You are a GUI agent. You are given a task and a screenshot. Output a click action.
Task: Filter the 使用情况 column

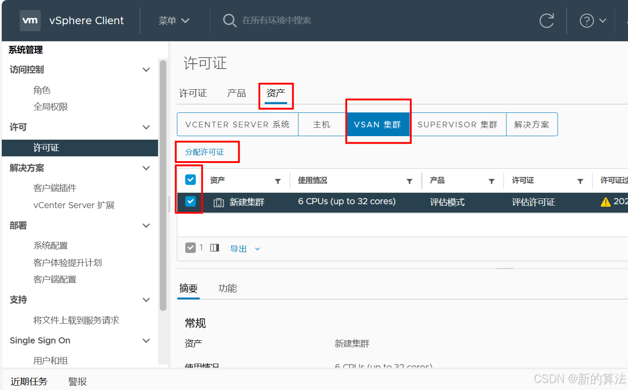[409, 181]
